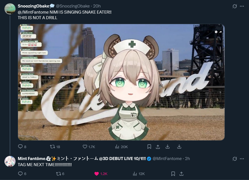Open the @SnoozingObake profile handle
This screenshot has width=249, height=180.
point(73,6)
